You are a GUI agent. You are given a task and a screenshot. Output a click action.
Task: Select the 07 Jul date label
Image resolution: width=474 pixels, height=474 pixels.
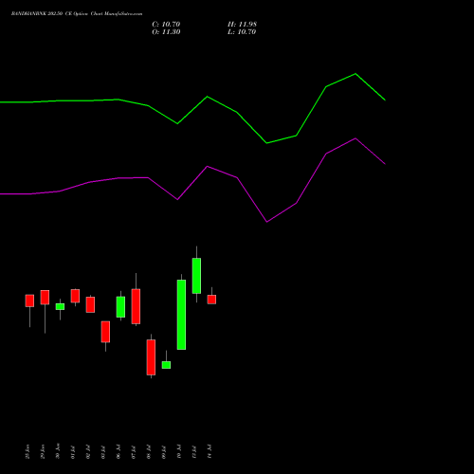134,451
